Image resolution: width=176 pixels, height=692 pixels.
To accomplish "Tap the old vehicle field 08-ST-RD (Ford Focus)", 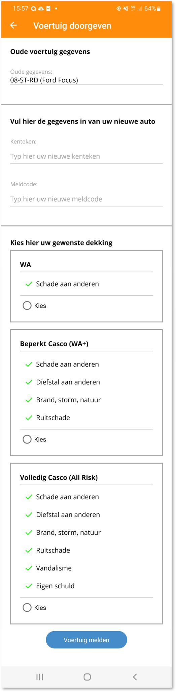I will pyautogui.click(x=86, y=80).
